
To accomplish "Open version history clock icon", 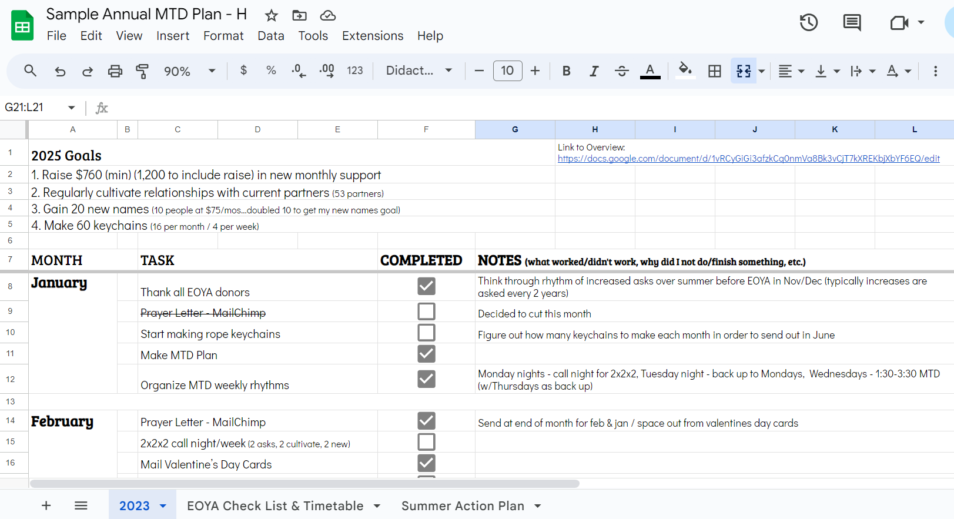I will (x=809, y=23).
